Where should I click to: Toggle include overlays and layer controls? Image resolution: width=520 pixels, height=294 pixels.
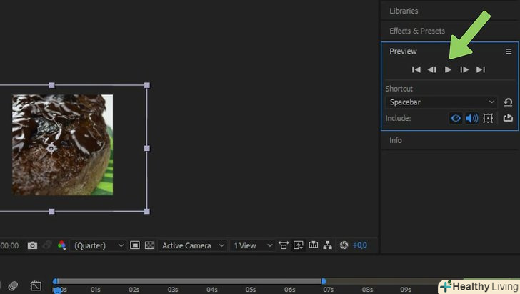488,118
